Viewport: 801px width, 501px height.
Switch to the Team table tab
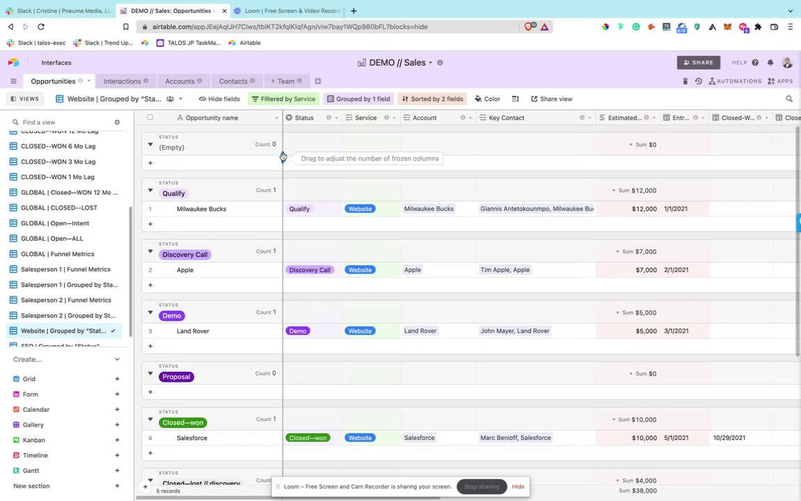[286, 81]
